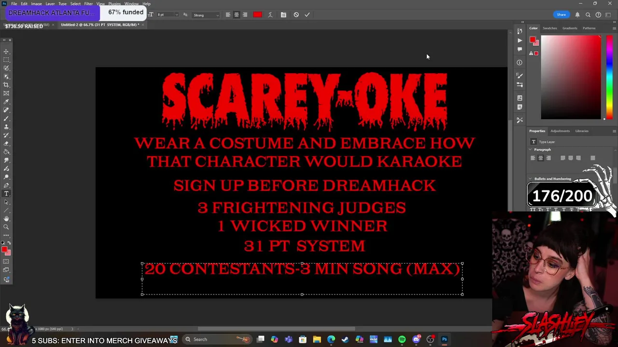Open anti-aliasing Strong dropdown

point(206,15)
